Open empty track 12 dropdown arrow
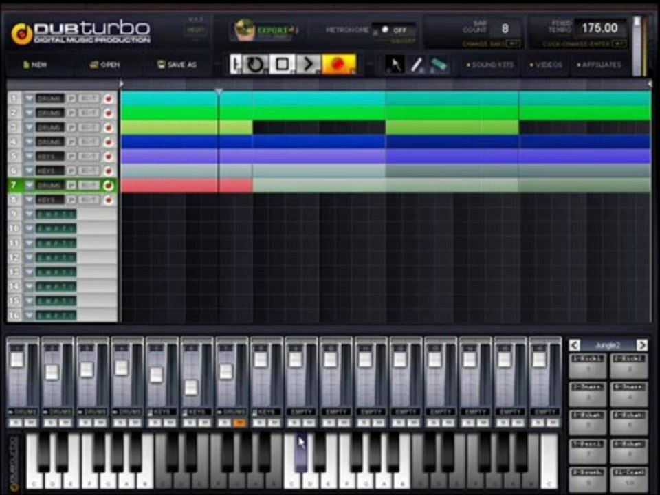Screen dimensions: 660x495 pos(29,258)
